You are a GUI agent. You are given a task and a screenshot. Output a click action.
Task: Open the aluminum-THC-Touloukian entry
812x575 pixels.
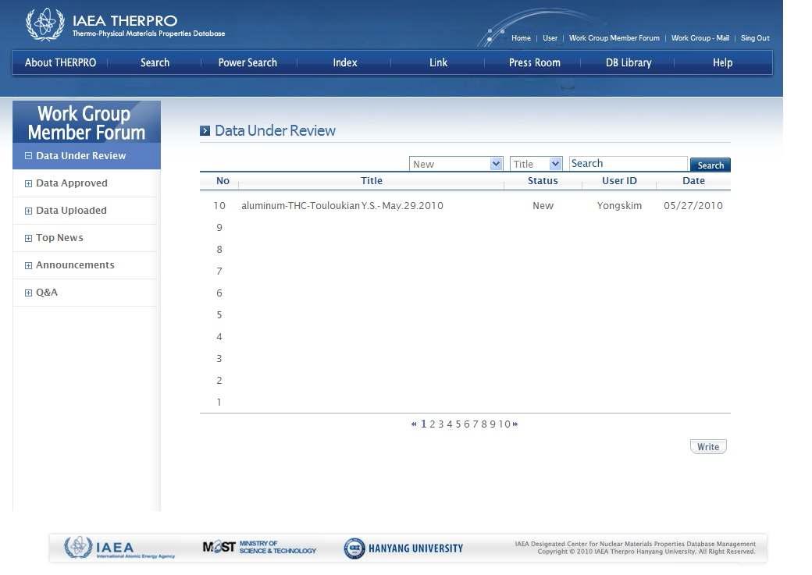coord(342,206)
